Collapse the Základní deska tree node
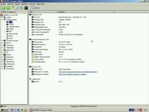 pos(2,20)
